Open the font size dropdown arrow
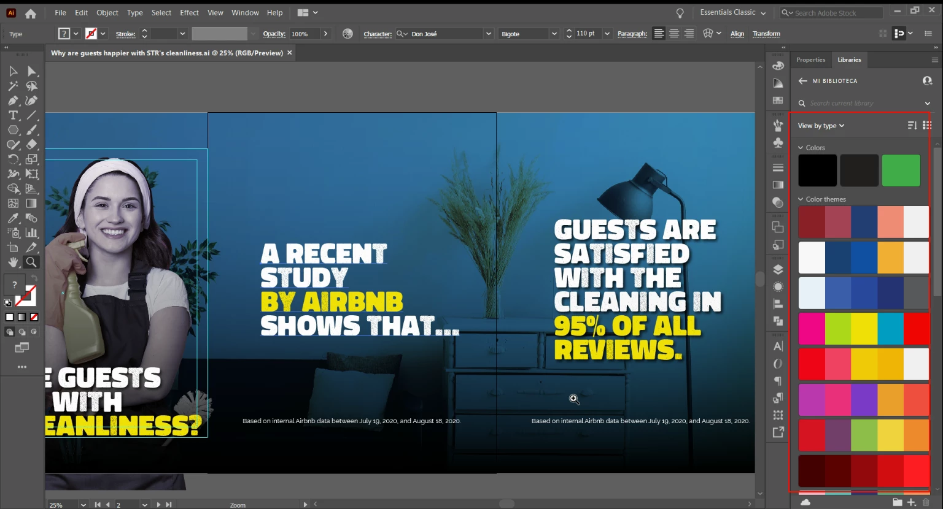This screenshot has width=943, height=509. point(607,34)
